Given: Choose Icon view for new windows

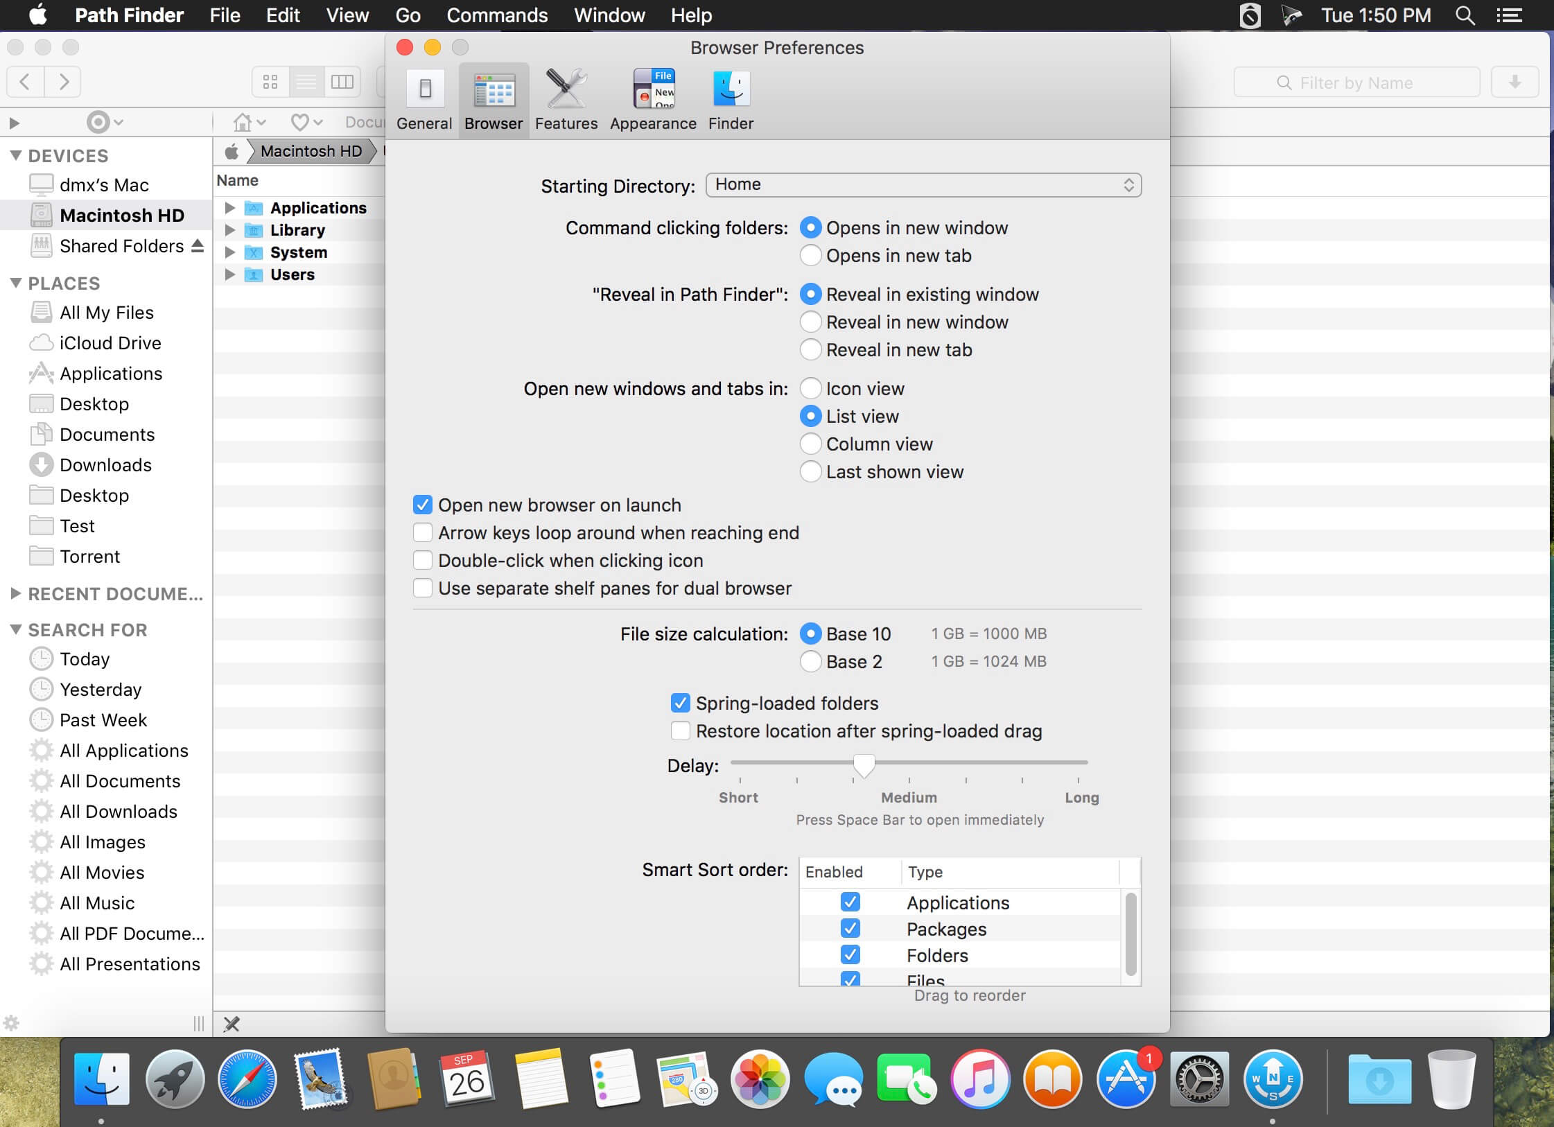Looking at the screenshot, I should [x=810, y=389].
